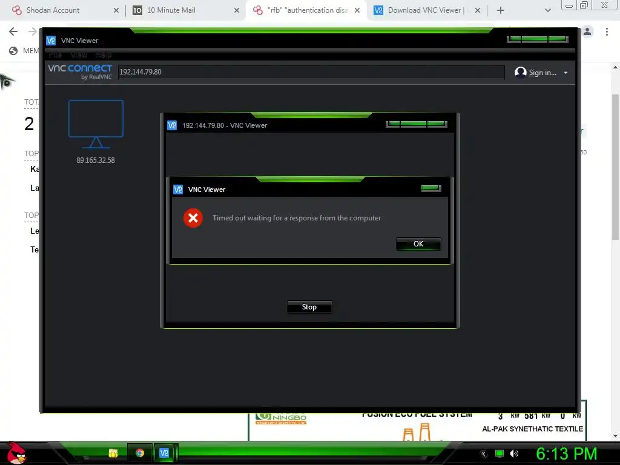Go back in the browser
This screenshot has height=465, width=620.
coord(13,31)
